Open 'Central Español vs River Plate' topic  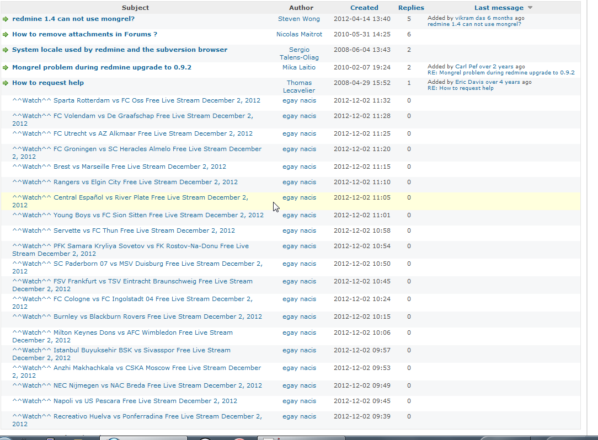(x=130, y=201)
